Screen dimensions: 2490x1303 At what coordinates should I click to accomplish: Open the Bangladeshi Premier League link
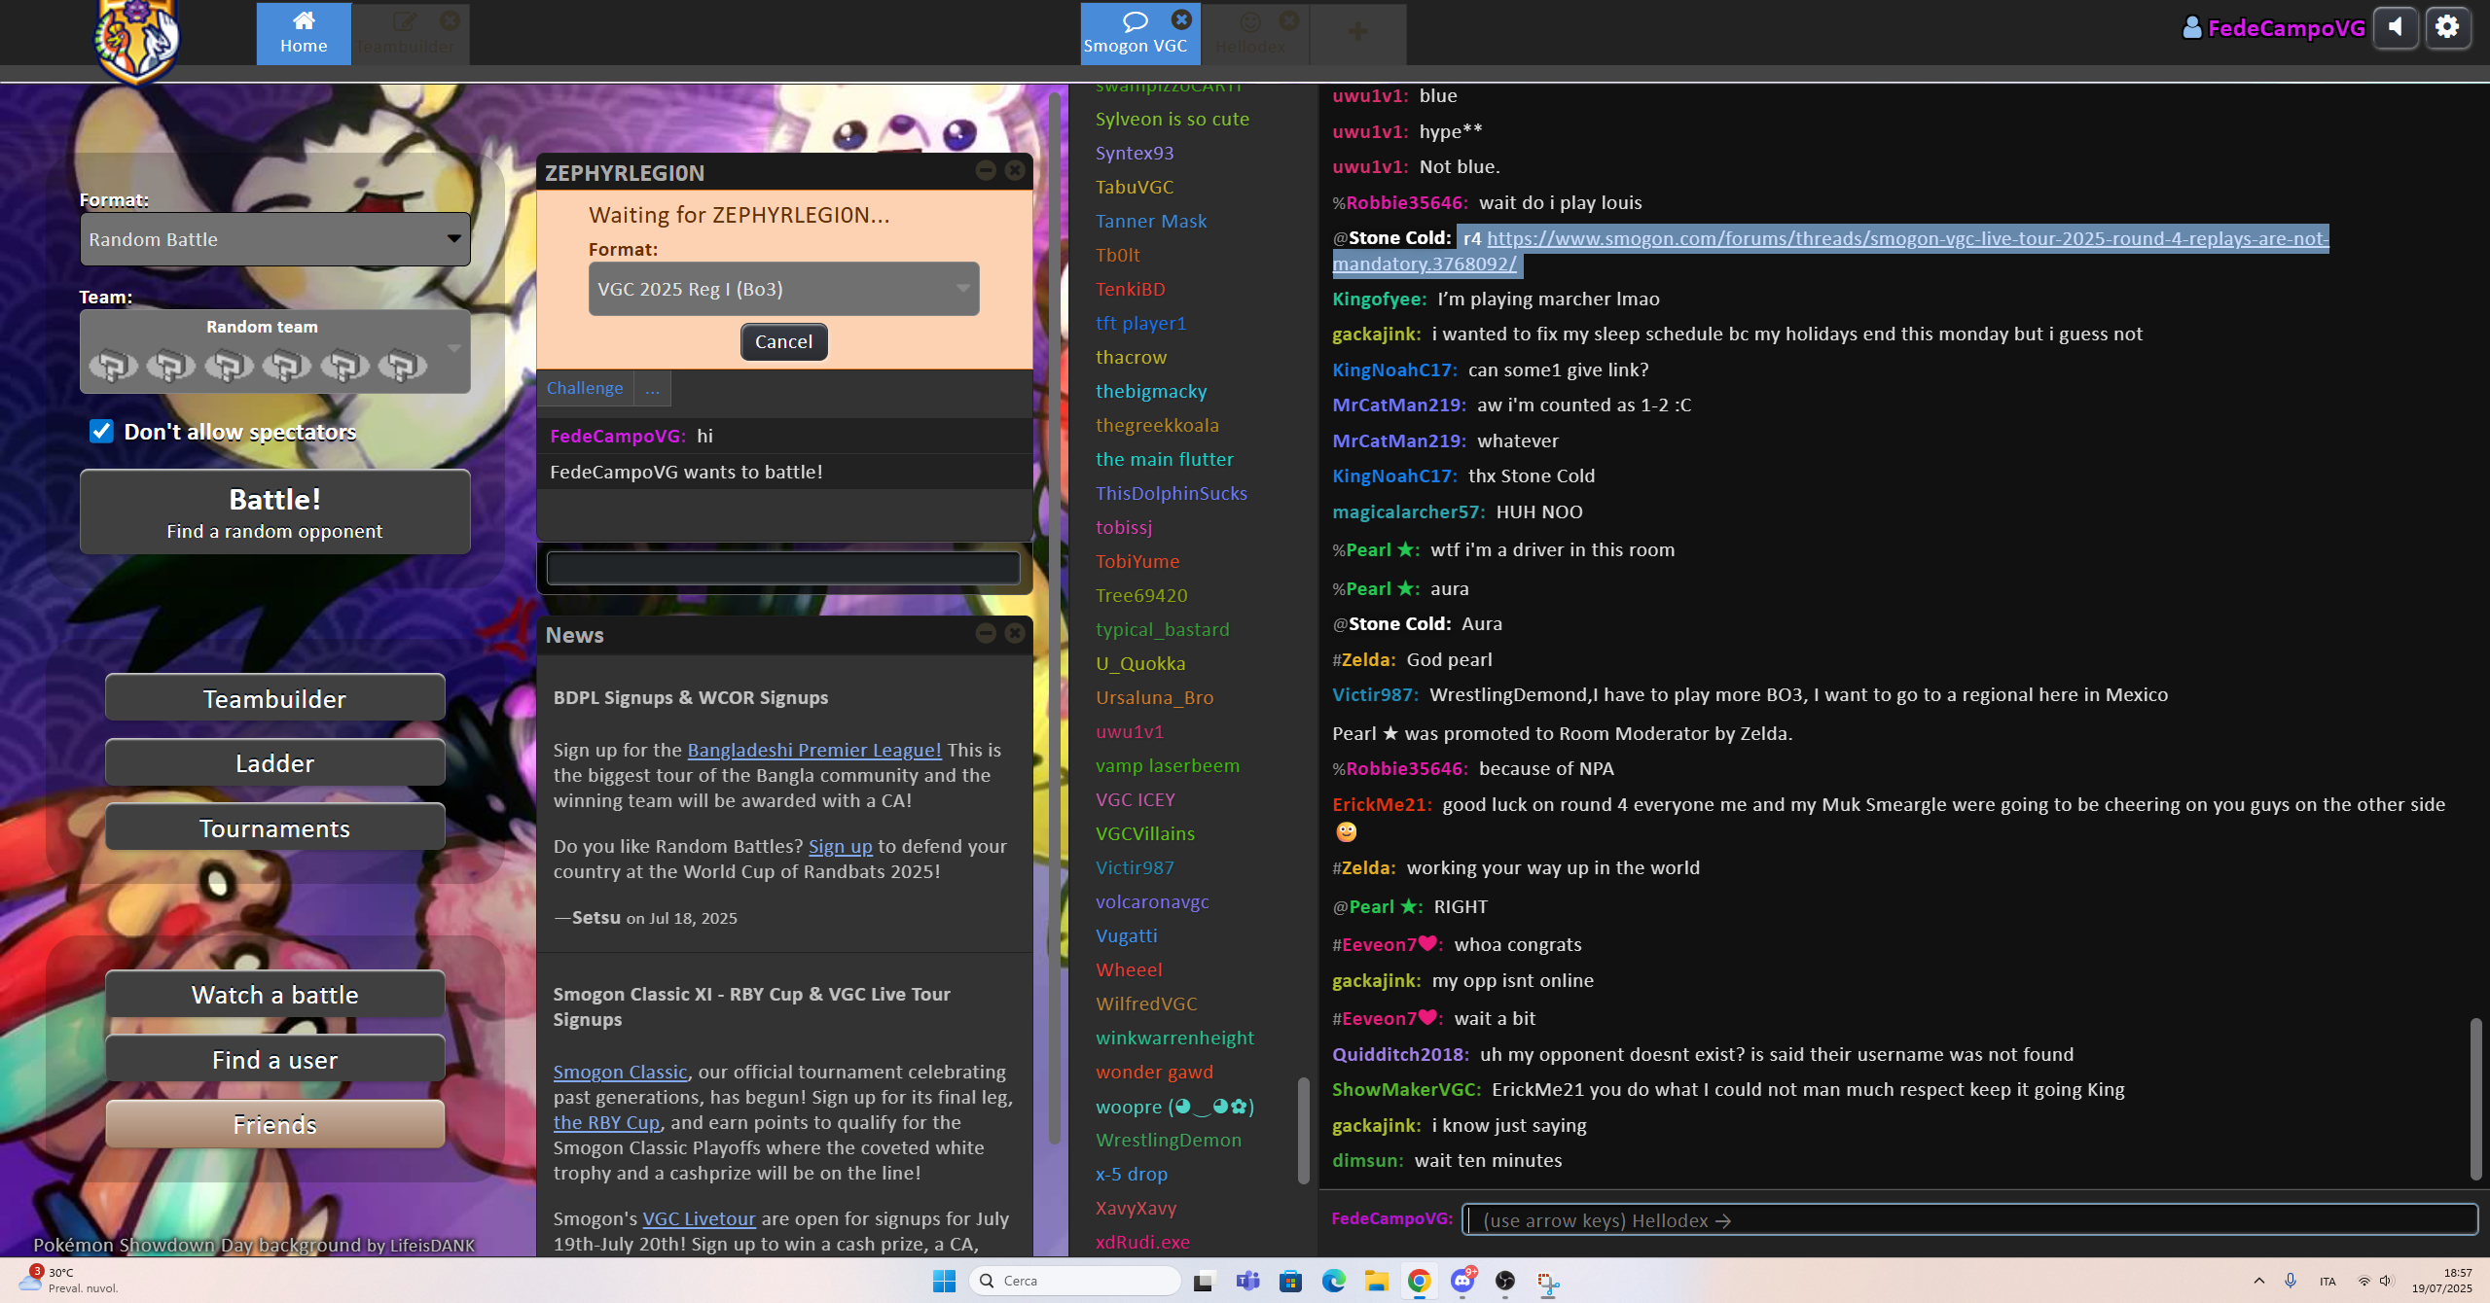tap(814, 750)
